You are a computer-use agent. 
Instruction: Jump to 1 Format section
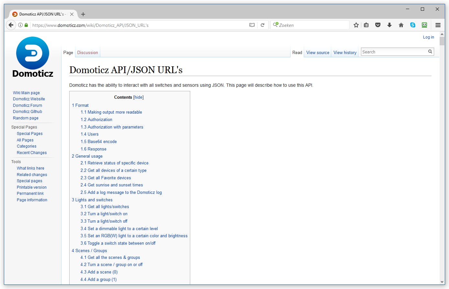80,105
